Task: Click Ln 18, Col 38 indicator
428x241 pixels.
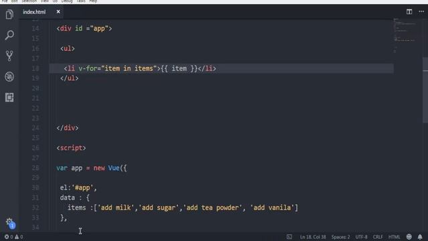Action: (x=313, y=237)
